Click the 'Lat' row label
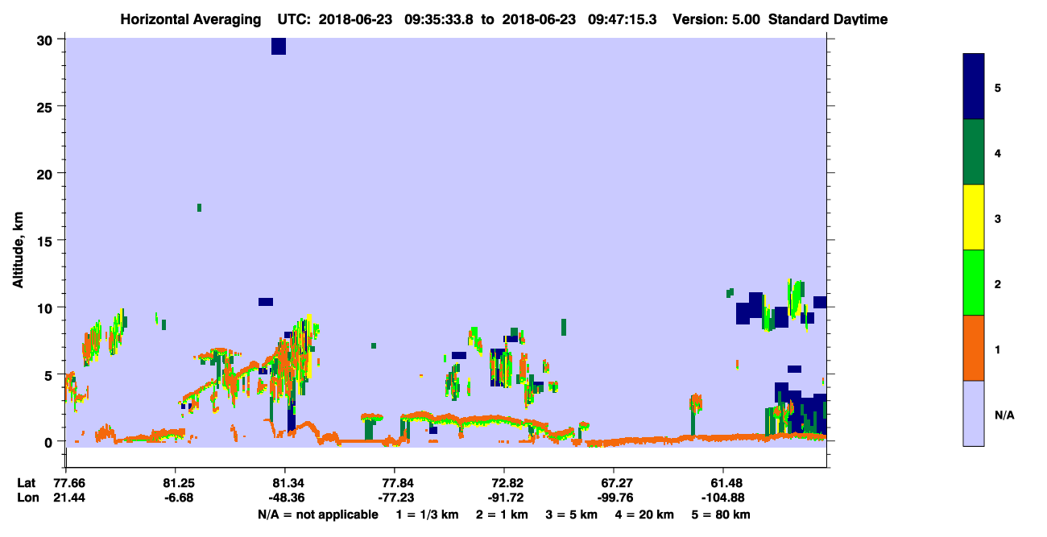Viewport: 1047px width, 537px height. coord(26,483)
